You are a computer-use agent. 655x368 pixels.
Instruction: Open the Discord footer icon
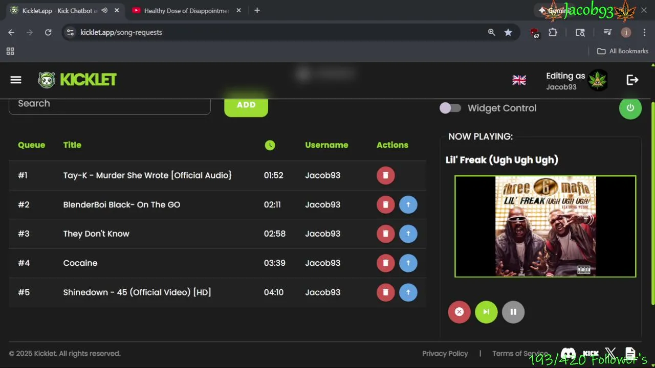tap(568, 354)
